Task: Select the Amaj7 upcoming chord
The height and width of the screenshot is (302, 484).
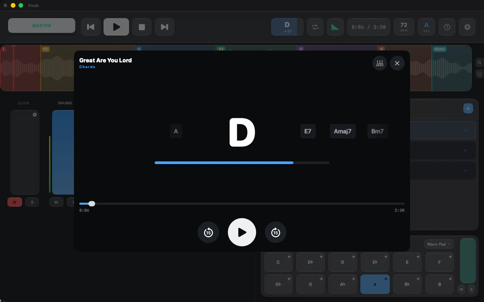Action: pyautogui.click(x=342, y=131)
